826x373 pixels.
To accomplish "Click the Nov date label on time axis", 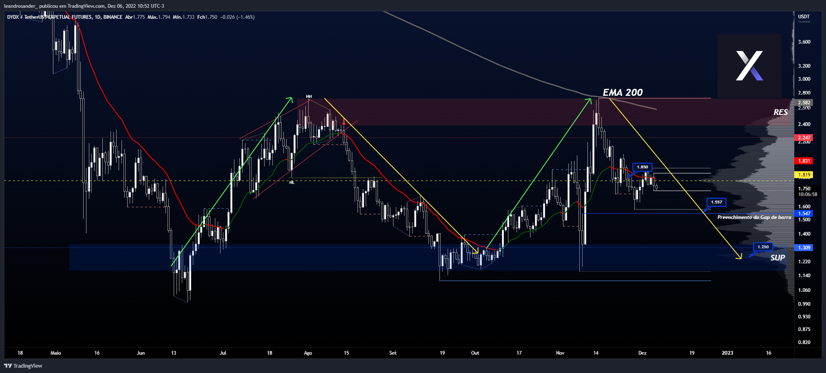I will pyautogui.click(x=560, y=353).
